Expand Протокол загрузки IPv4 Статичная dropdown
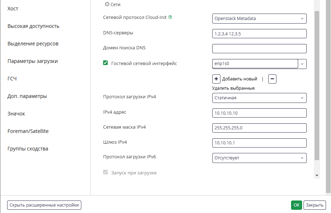The height and width of the screenshot is (213, 331). [259, 98]
